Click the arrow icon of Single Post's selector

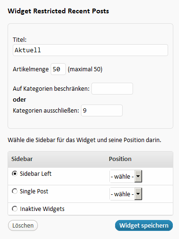138,194
